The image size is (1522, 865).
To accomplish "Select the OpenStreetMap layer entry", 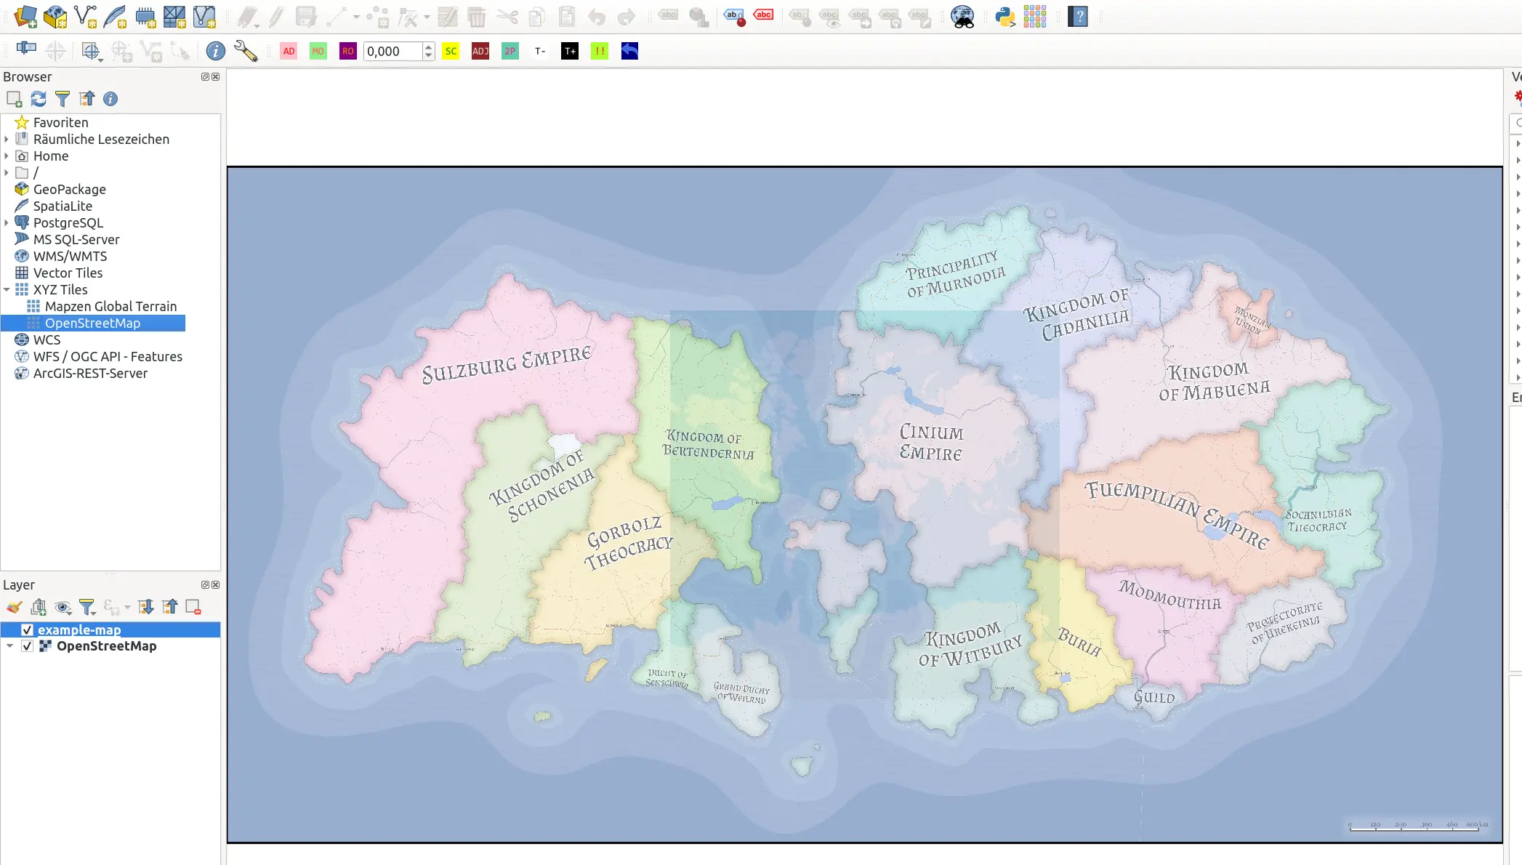I will pos(105,645).
